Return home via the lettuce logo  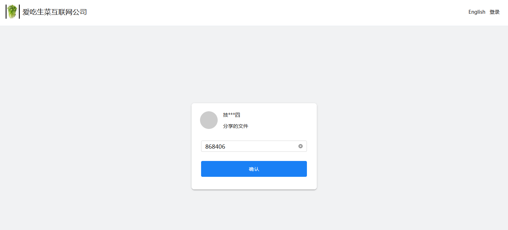(x=12, y=12)
